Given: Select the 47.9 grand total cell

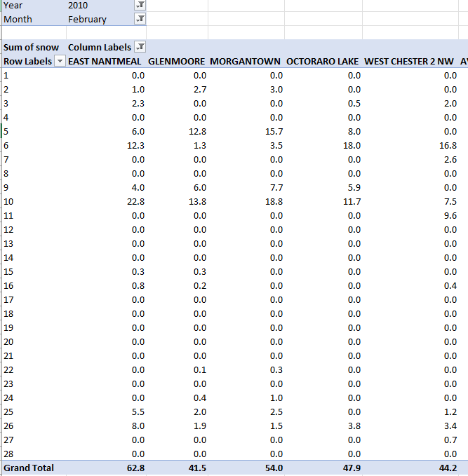Looking at the screenshot, I should click(x=349, y=468).
